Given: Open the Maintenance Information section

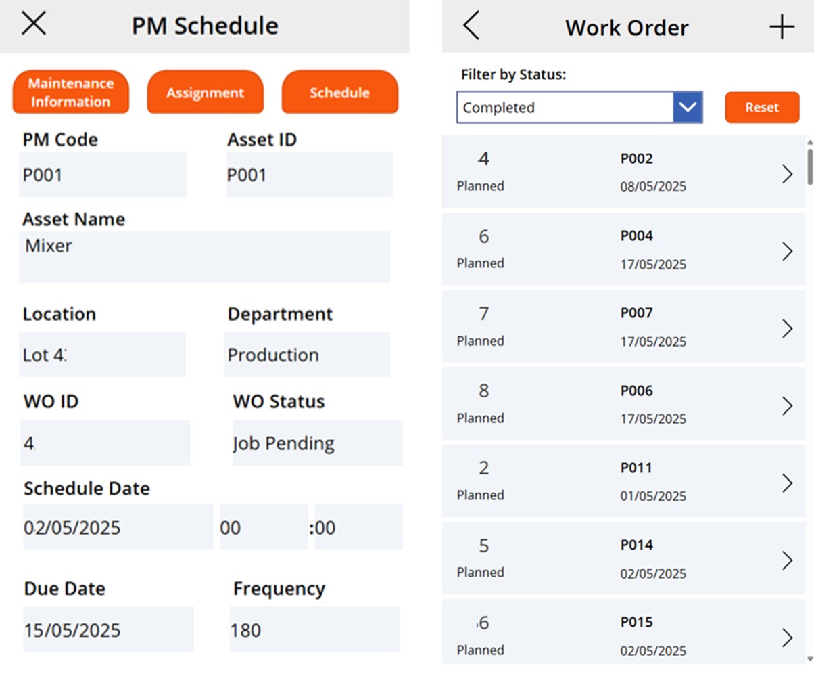Looking at the screenshot, I should coord(70,91).
